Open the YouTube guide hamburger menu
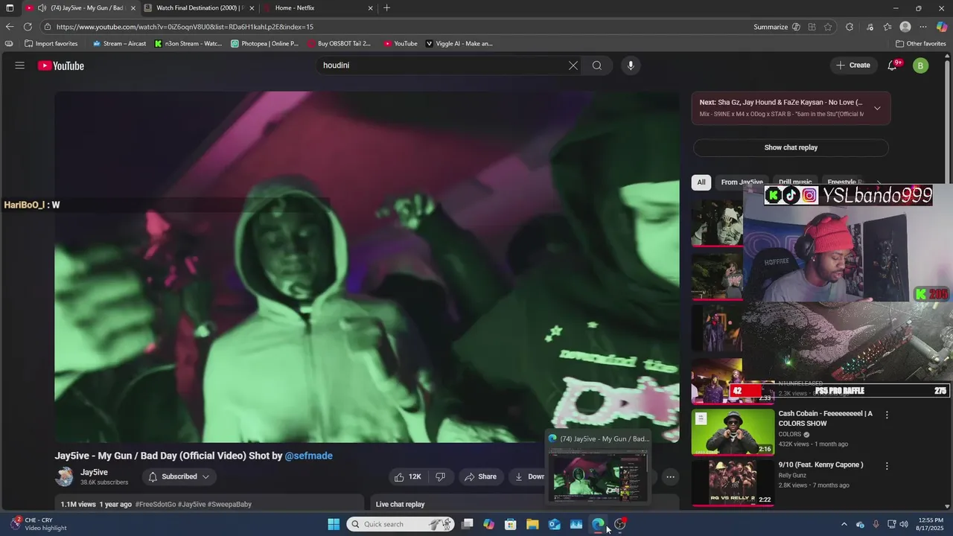The image size is (953, 536). coord(19,66)
